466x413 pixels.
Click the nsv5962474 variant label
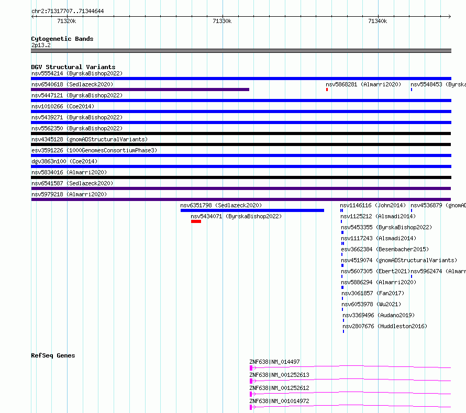(x=438, y=271)
